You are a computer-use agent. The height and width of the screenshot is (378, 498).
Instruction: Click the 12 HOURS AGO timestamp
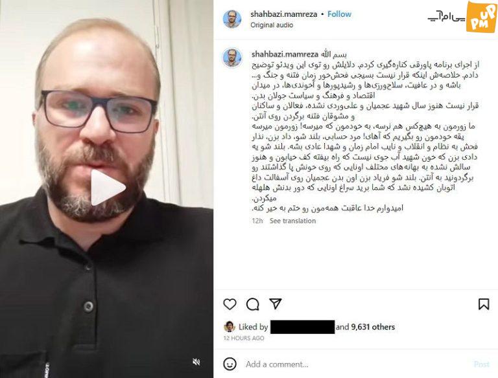pos(244,338)
